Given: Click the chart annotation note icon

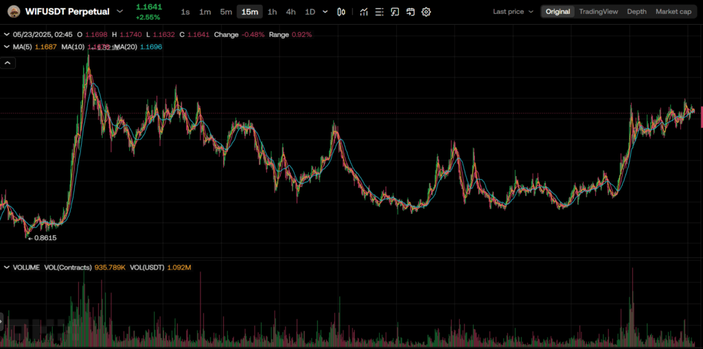Looking at the screenshot, I should (x=395, y=12).
